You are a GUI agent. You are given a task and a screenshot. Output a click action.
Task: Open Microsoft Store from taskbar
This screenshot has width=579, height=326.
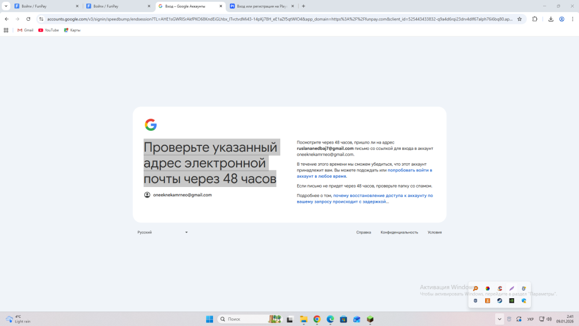(x=343, y=319)
